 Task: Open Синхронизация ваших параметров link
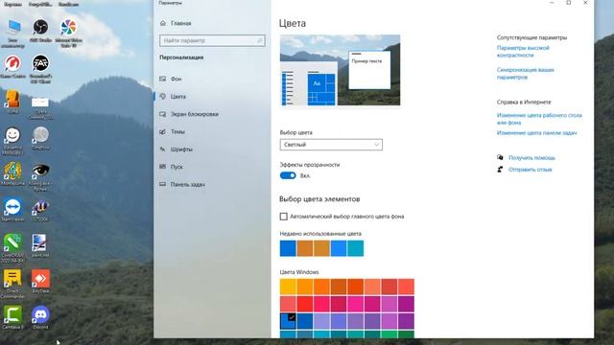click(525, 73)
